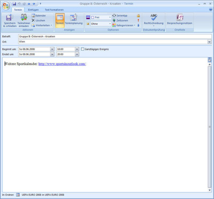The image size is (214, 199).
Task: Open Besprechungsnotizen in OneNote
Action: [x=180, y=20]
